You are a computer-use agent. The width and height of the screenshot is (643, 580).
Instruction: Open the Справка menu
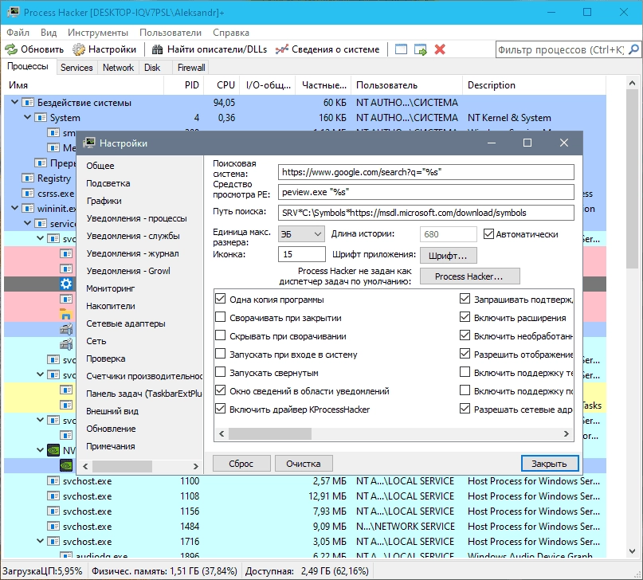[231, 33]
